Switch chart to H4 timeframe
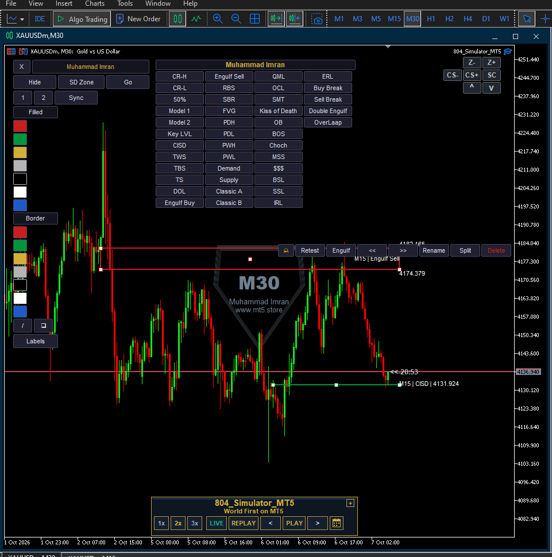Image resolution: width=552 pixels, height=557 pixels. coord(468,19)
